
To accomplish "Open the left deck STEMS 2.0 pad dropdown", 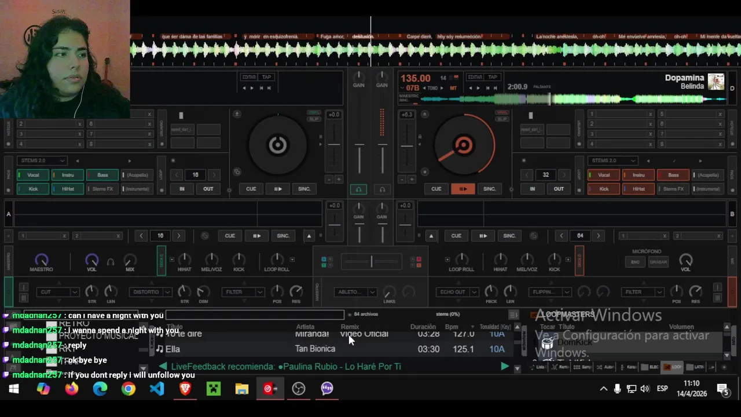I will [x=42, y=160].
